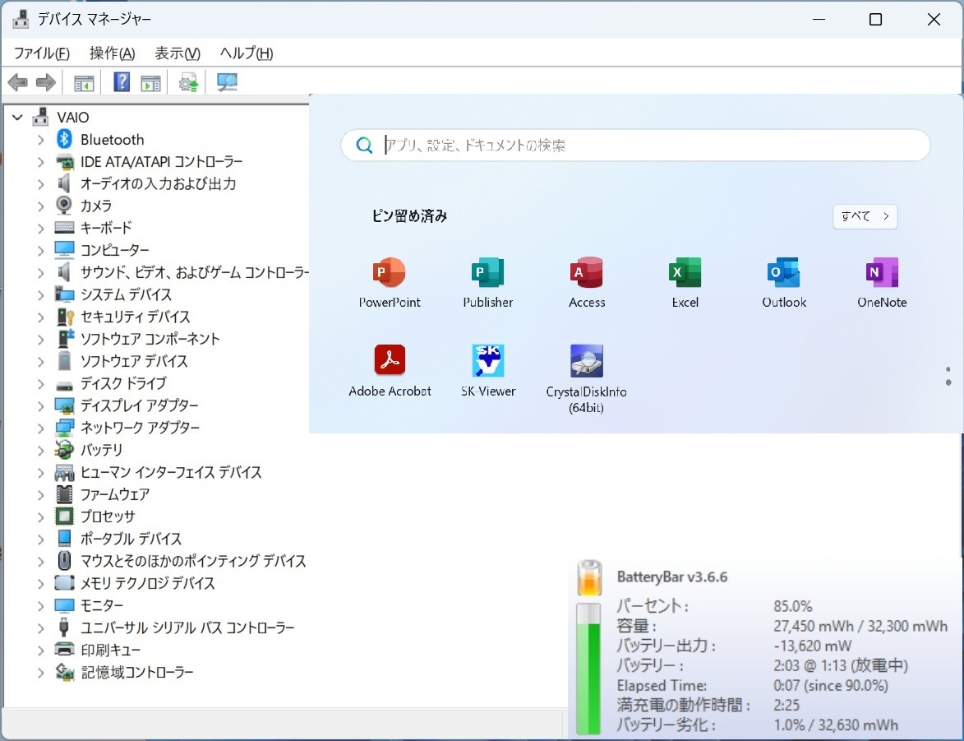Select コンピューター tree item
Image resolution: width=964 pixels, height=741 pixels.
point(115,250)
